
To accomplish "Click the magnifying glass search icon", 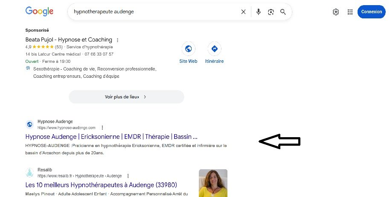I will 283,12.
